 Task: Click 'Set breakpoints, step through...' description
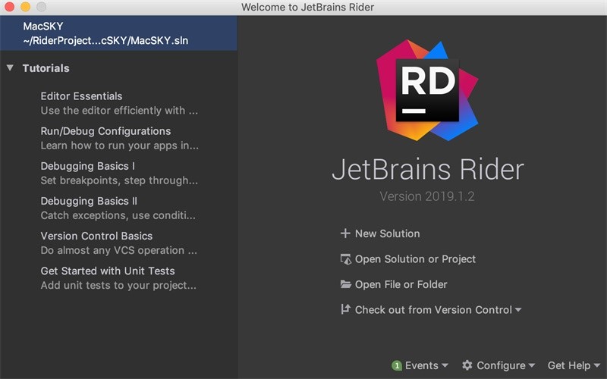pyautogui.click(x=119, y=180)
